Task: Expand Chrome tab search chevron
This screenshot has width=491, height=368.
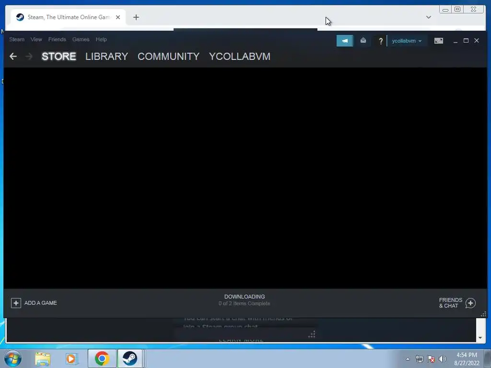Action: (429, 17)
